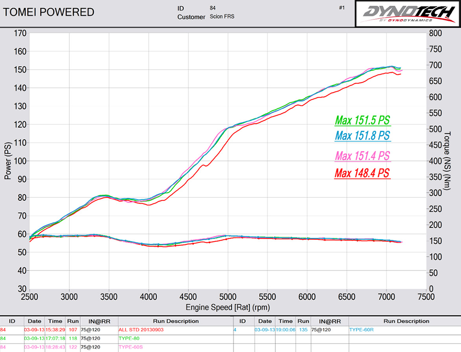The image size is (461, 352).
Task: Select the green Max 151.5 PS label
Action: point(363,121)
